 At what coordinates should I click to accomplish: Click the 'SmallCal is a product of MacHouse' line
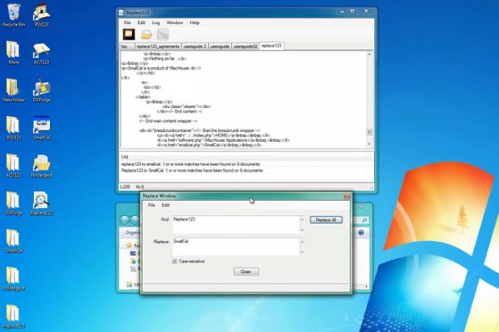(161, 68)
